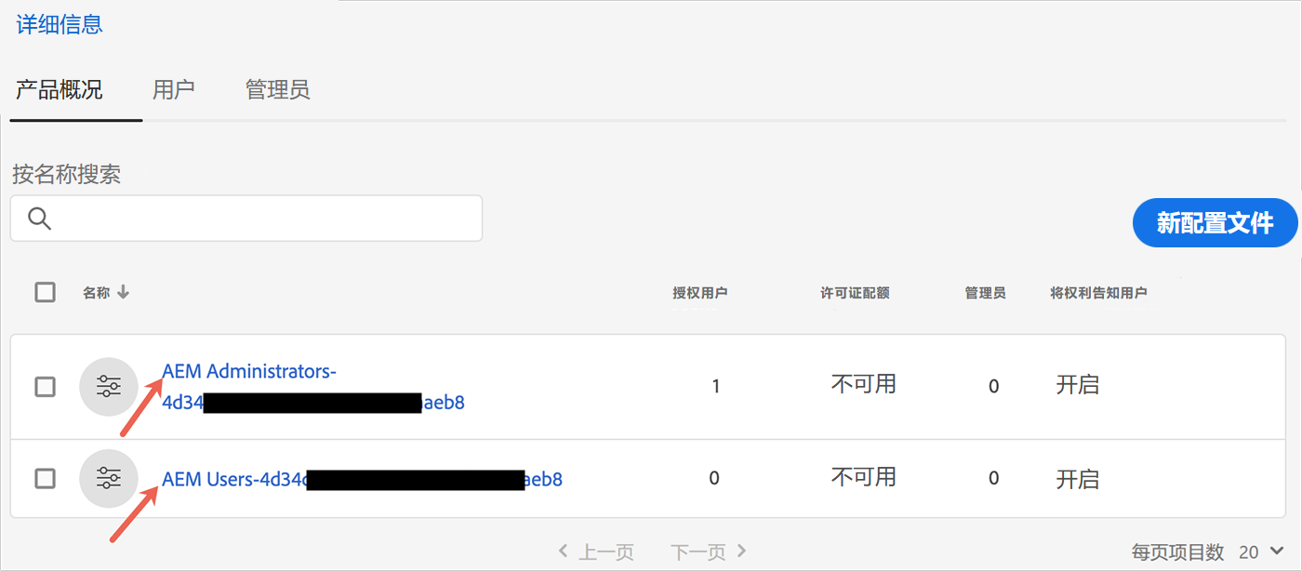
Task: Check the AEM Administrators row checkbox
Action: 45,386
